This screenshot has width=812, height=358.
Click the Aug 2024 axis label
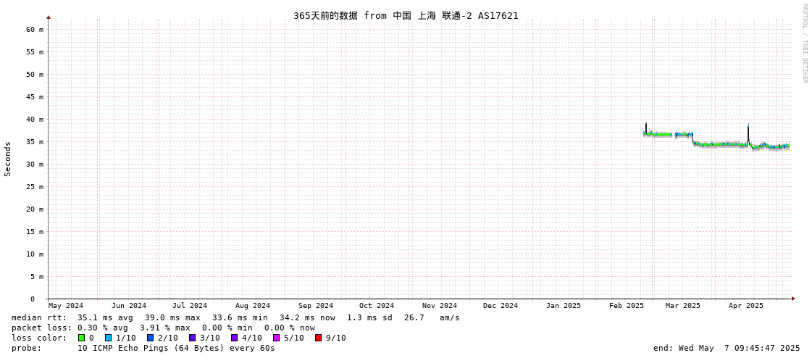click(253, 306)
